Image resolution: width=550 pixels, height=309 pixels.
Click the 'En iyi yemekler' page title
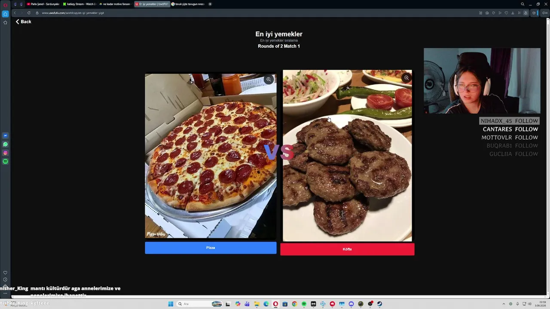[x=279, y=34]
